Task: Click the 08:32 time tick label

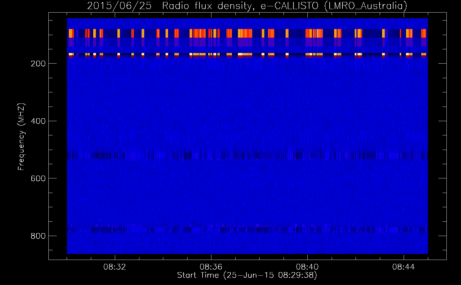Action: point(115,267)
